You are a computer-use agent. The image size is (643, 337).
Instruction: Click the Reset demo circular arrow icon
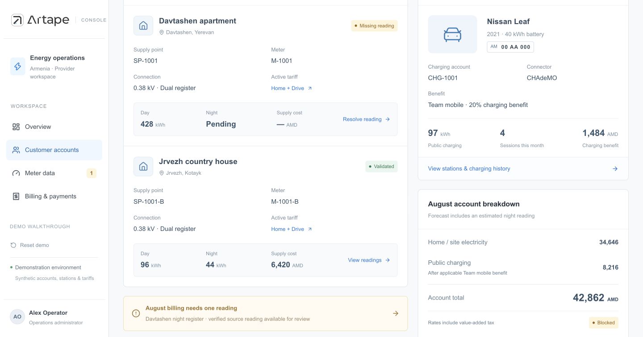pyautogui.click(x=13, y=245)
